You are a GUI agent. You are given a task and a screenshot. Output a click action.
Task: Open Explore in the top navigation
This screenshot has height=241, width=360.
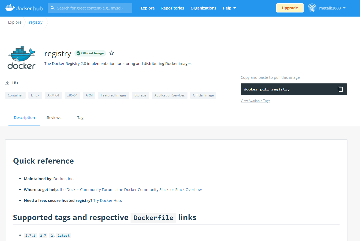point(148,8)
